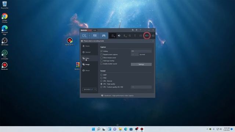Toggle the Hotkey checkbox
Screen dimensions: 235x132
point(101,51)
